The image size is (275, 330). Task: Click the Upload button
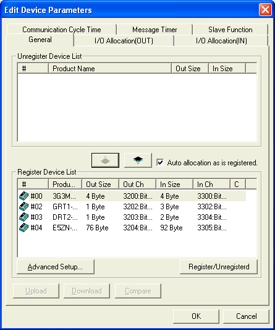36,291
